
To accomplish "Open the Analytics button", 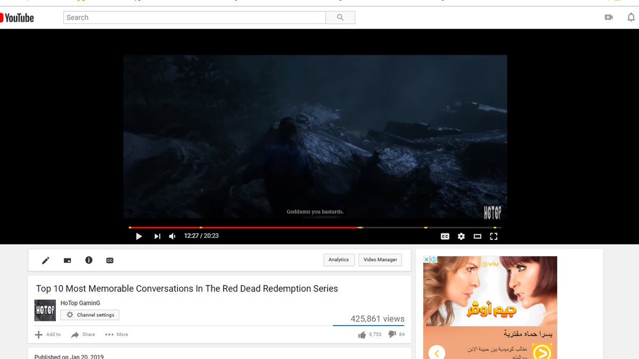I will pos(339,260).
